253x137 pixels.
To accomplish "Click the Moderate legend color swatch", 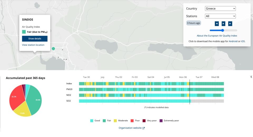I will [115, 121].
